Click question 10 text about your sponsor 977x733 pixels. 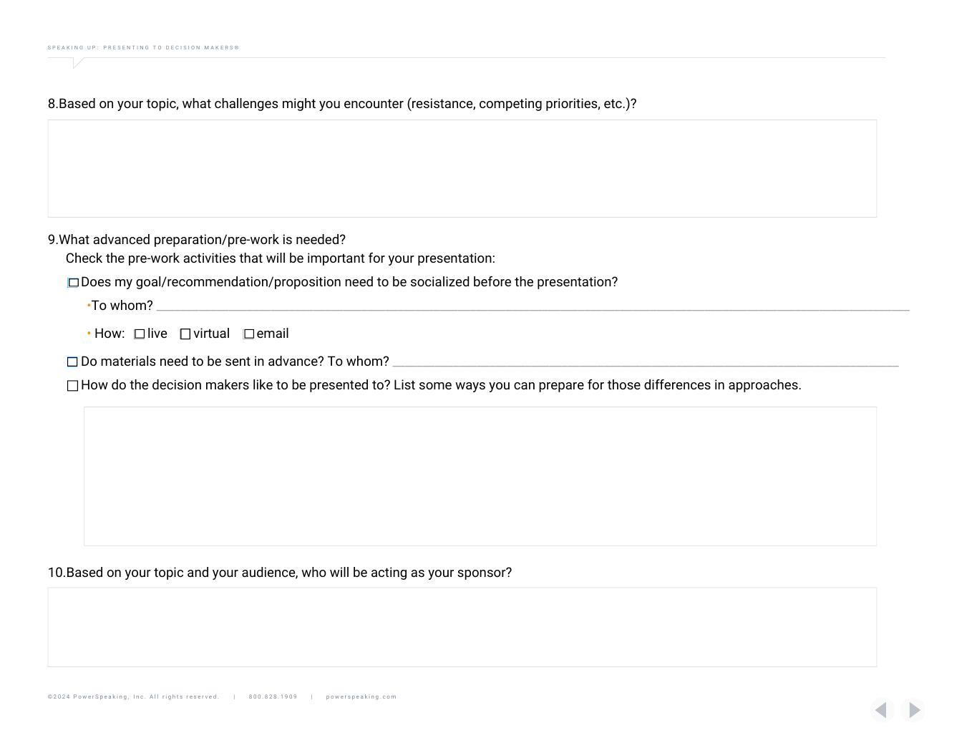280,573
